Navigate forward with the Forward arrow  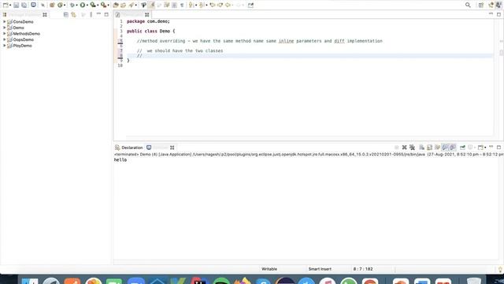click(239, 5)
